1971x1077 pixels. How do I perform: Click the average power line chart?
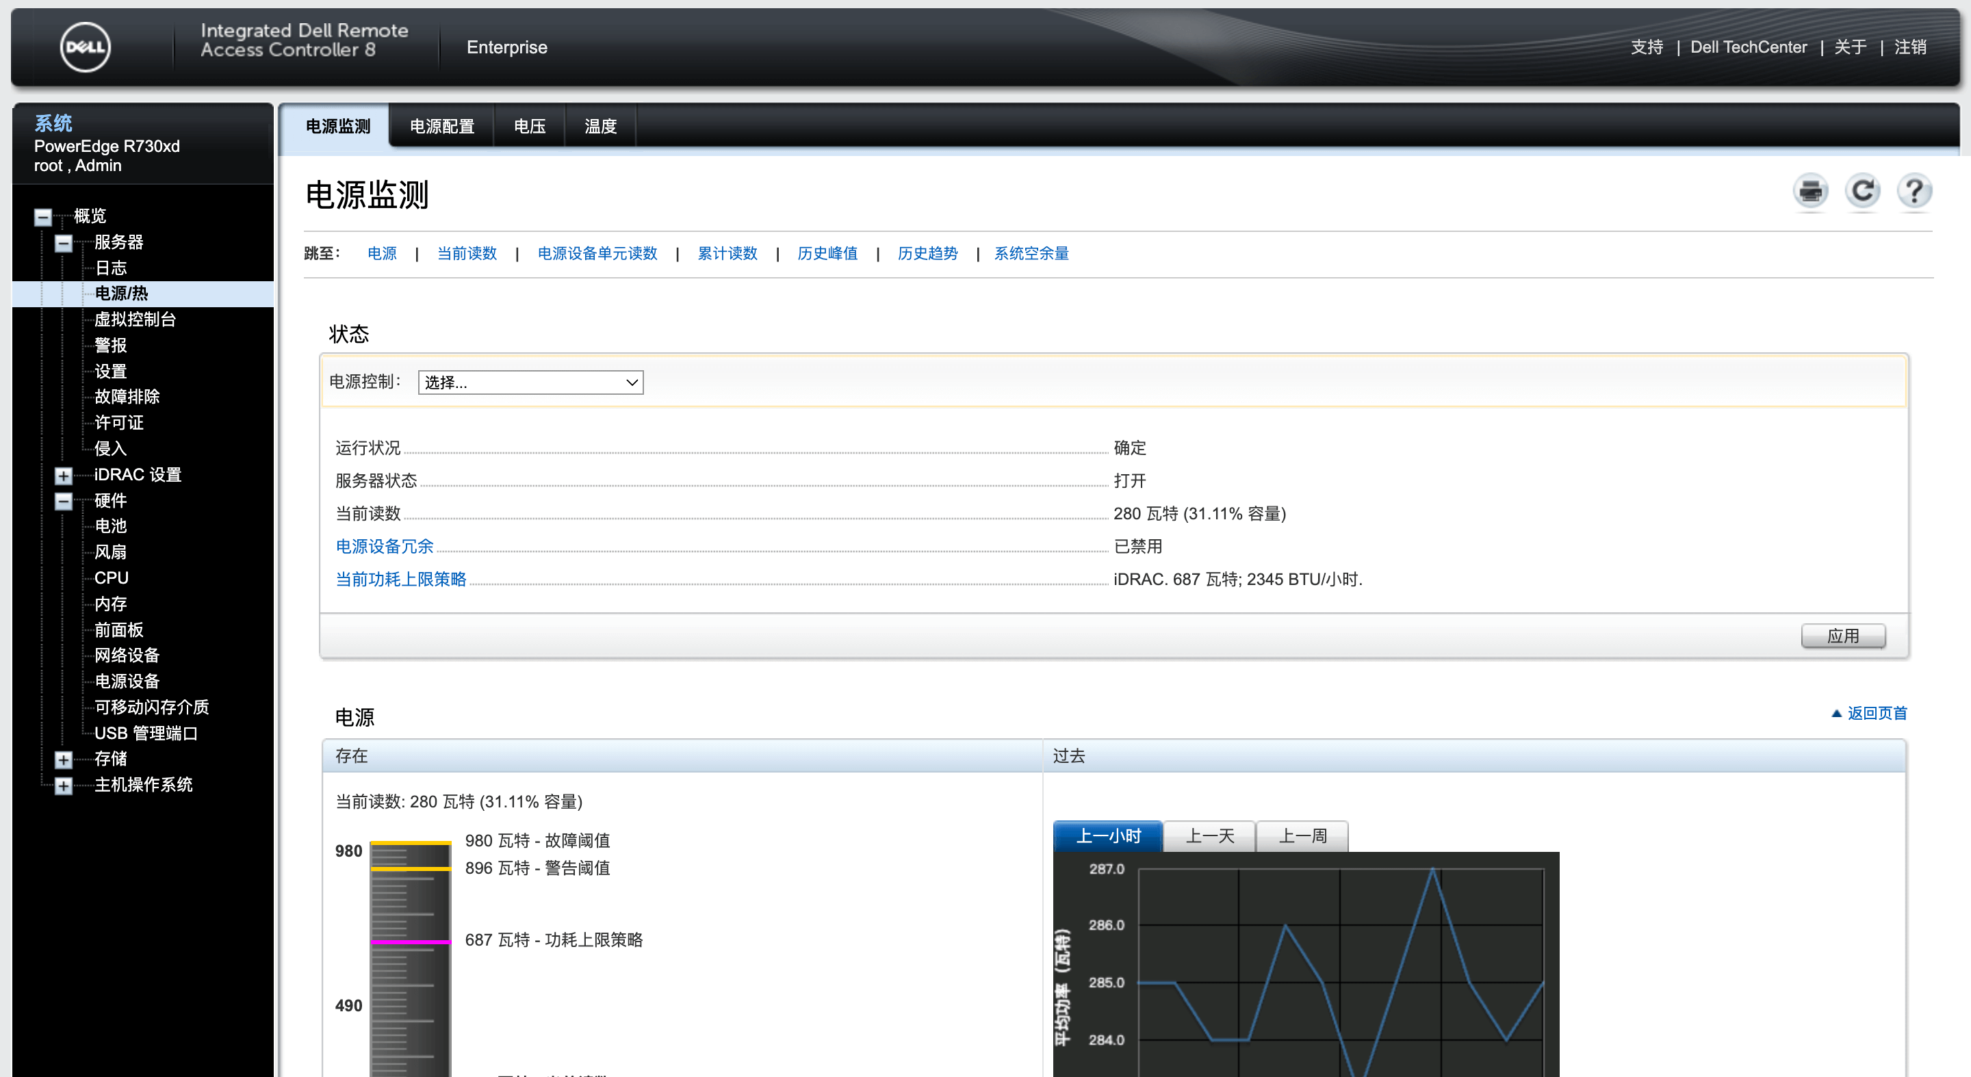tap(1305, 965)
